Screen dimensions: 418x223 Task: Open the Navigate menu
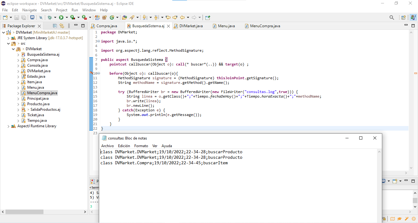tap(29, 10)
